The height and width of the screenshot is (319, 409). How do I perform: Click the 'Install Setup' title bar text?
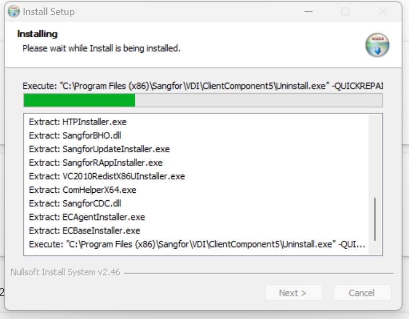[49, 12]
